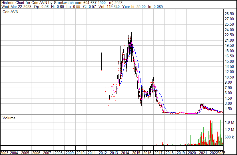Click the Volume panel label
The height and width of the screenshot is (155, 237).
coord(9,118)
